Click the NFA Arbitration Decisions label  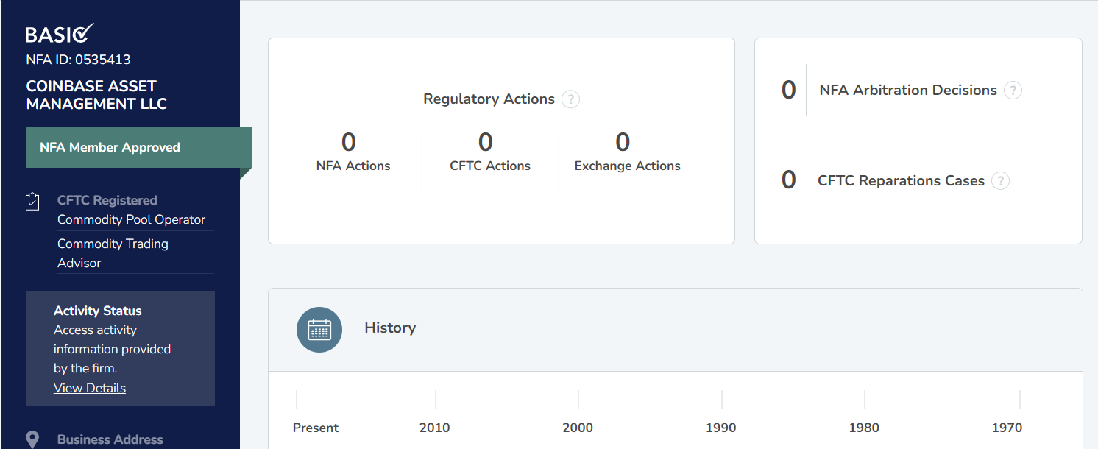pyautogui.click(x=908, y=91)
